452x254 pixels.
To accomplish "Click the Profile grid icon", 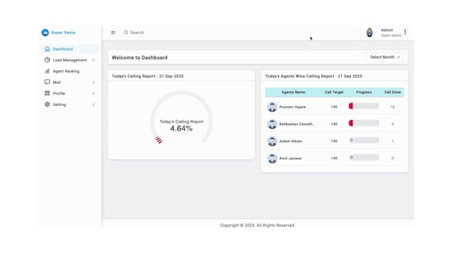I will tap(47, 94).
